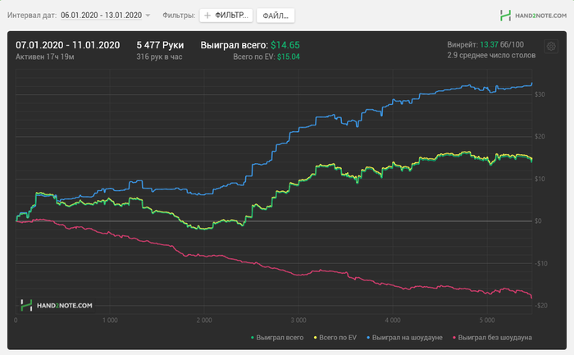The height and width of the screenshot is (355, 574).
Task: Click the $20 y-axis label
Action: (x=540, y=137)
